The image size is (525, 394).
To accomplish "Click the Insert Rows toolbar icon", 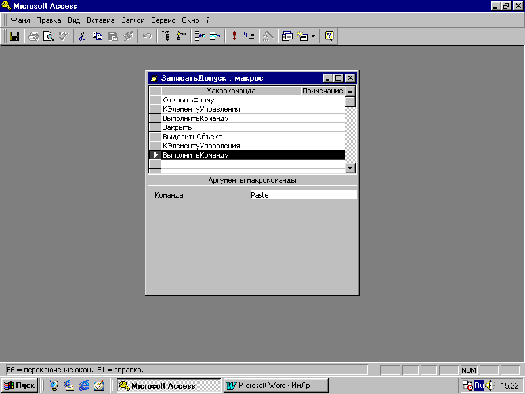I will click(200, 36).
